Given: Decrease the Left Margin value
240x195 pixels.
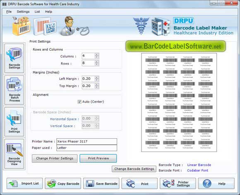Looking at the screenshot, I should (97, 80).
